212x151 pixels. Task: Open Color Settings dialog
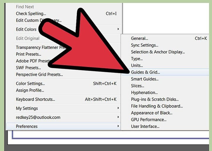[30, 84]
